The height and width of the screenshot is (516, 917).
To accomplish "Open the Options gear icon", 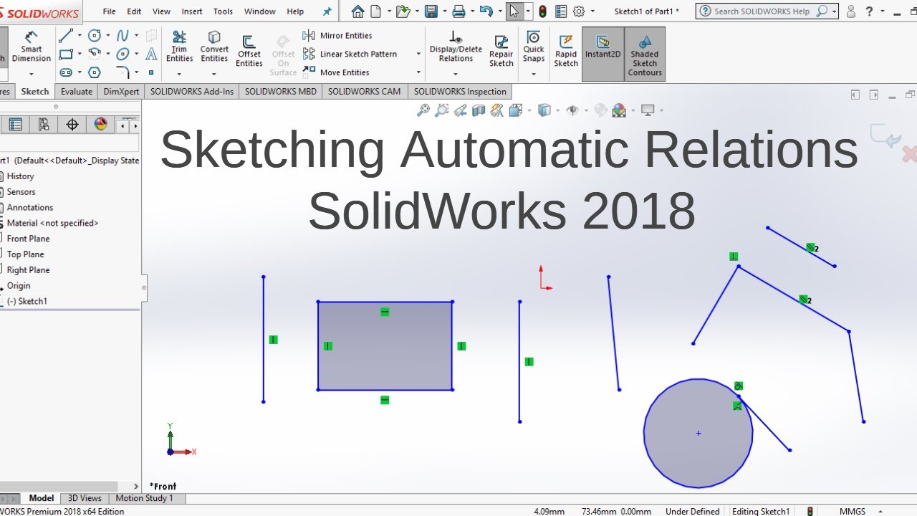I will (579, 11).
